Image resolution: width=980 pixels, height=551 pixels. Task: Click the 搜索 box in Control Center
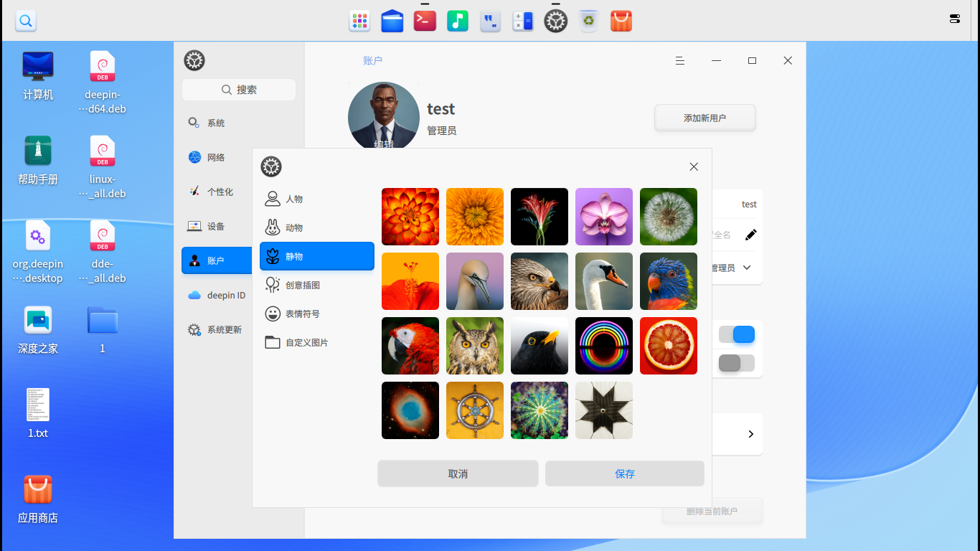tap(239, 90)
